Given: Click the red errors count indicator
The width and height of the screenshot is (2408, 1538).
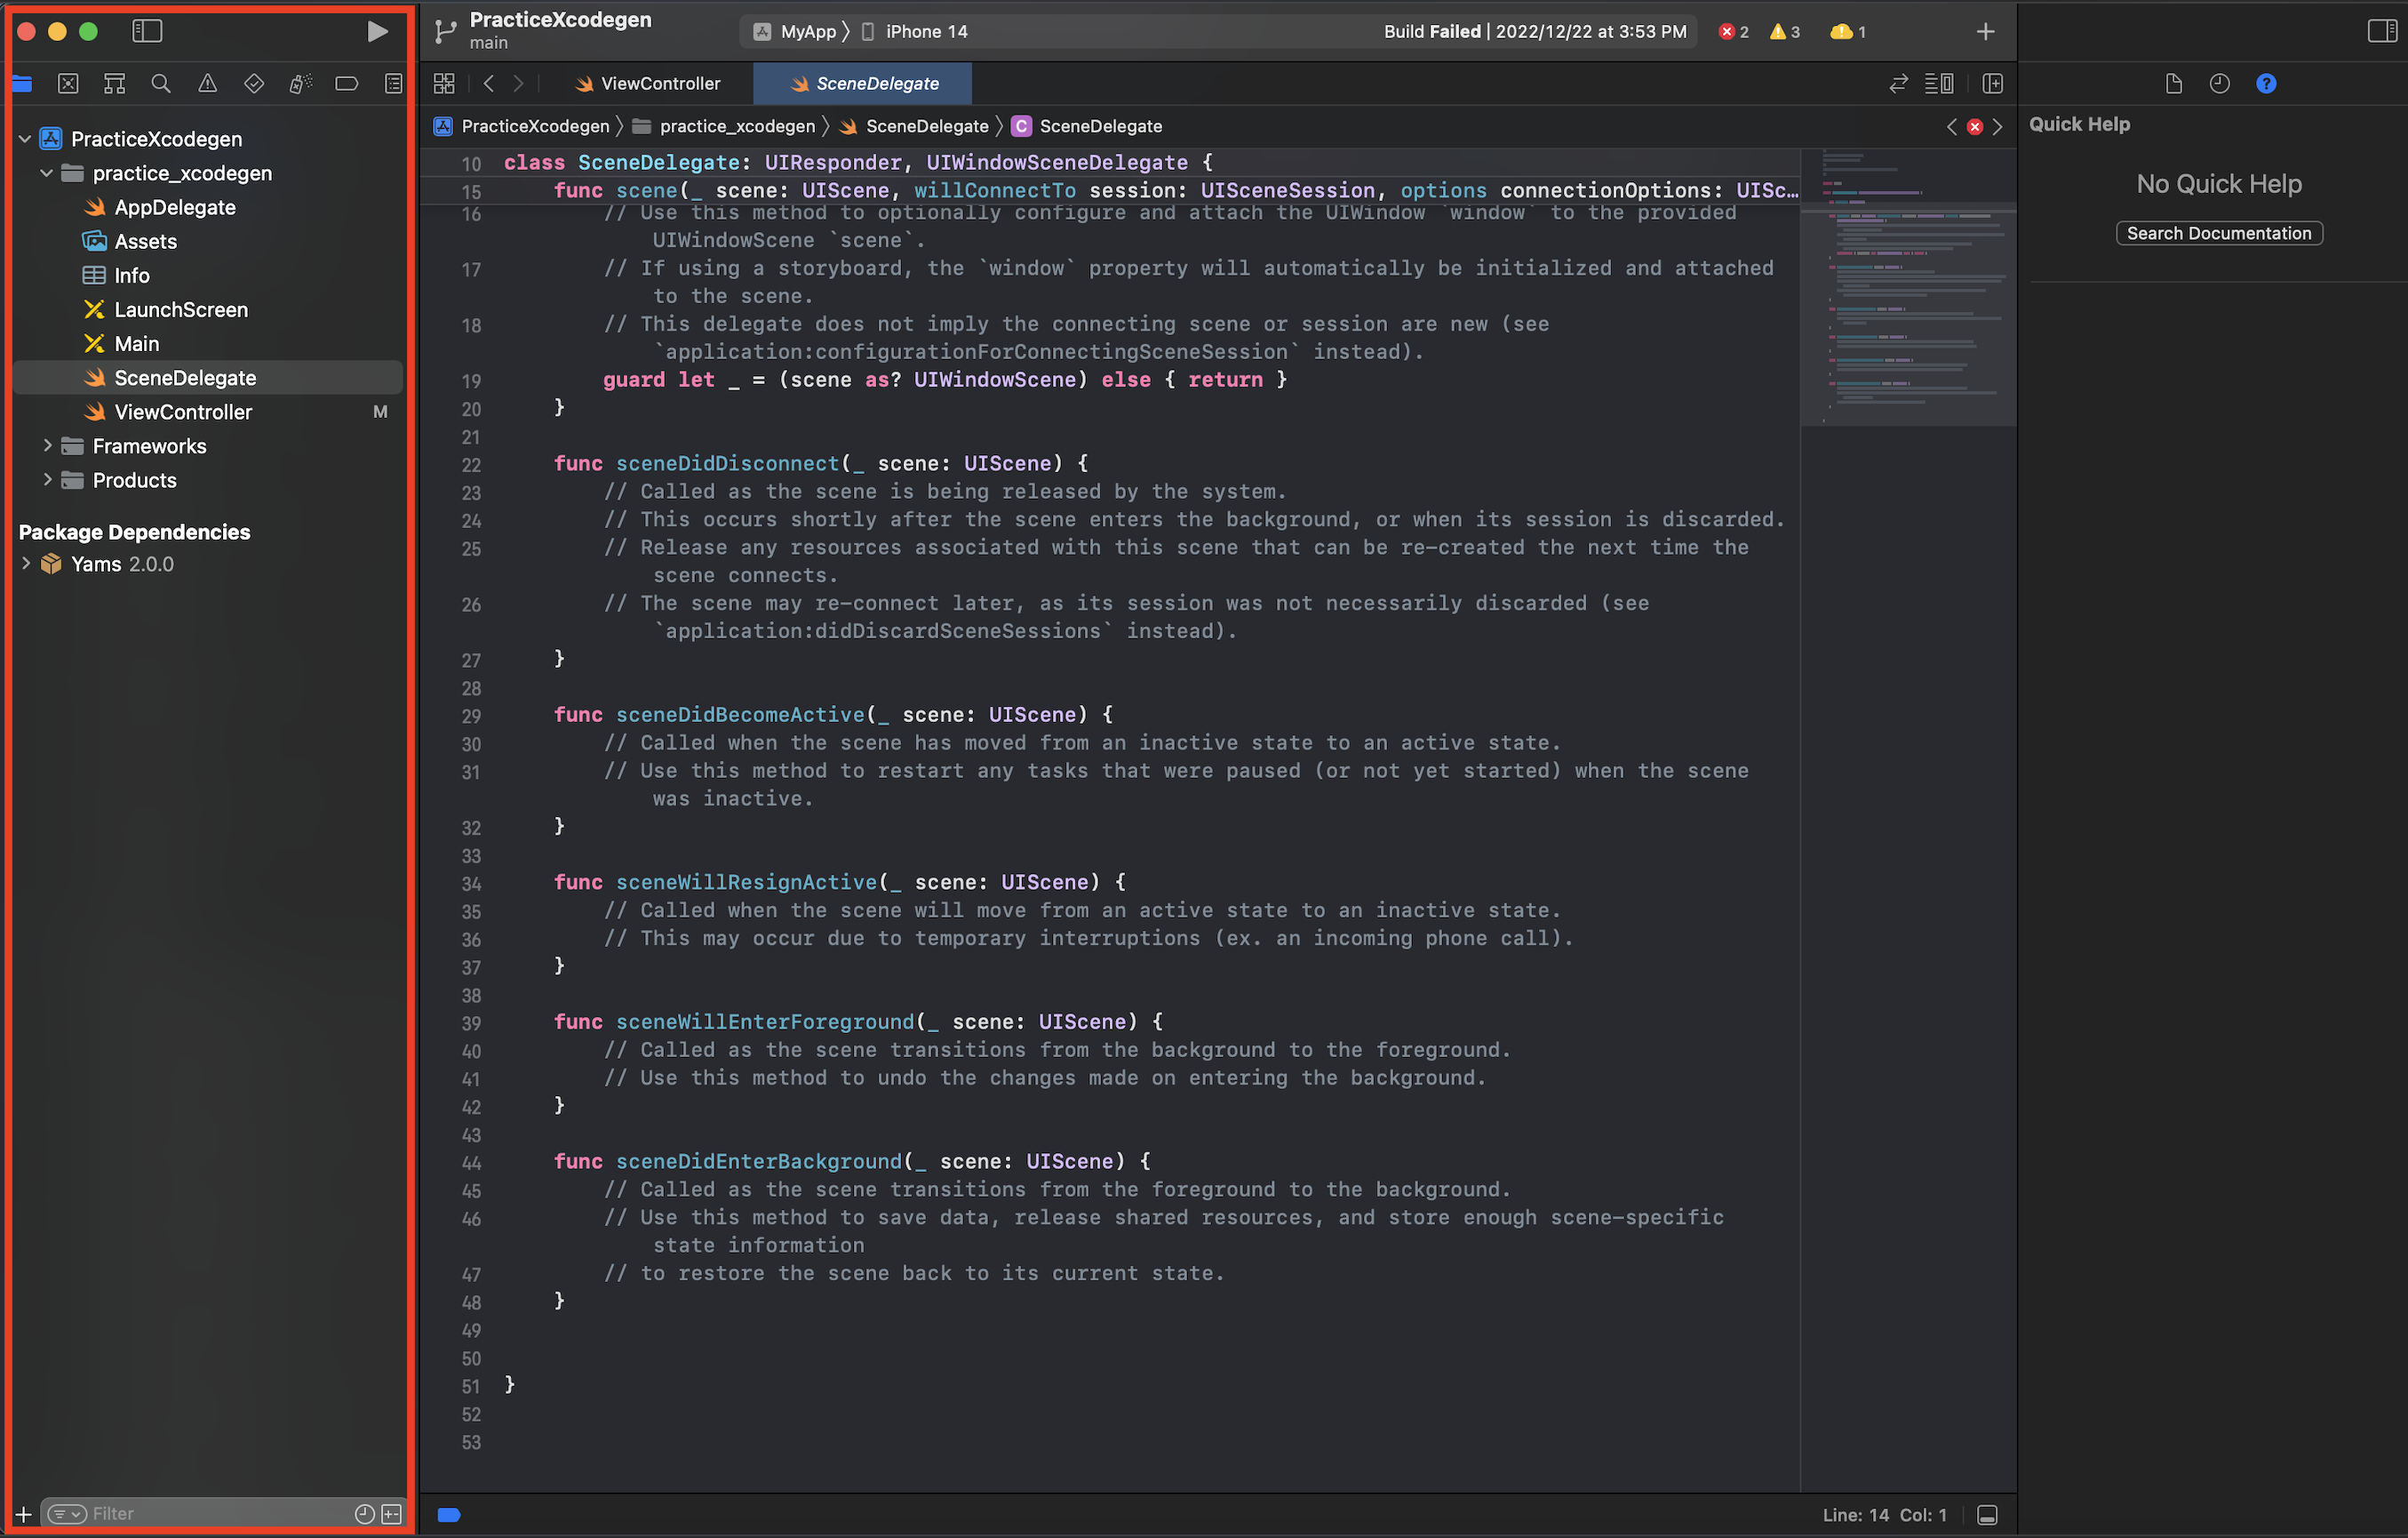Looking at the screenshot, I should pos(1733,32).
